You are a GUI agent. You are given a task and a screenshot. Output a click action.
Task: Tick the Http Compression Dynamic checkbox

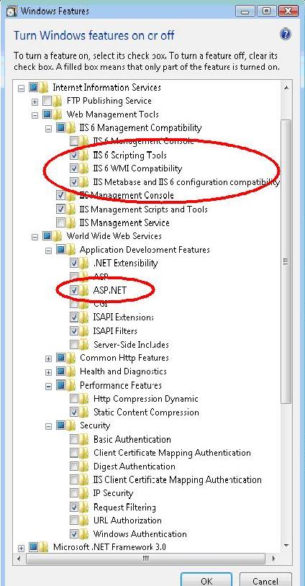coord(74,399)
